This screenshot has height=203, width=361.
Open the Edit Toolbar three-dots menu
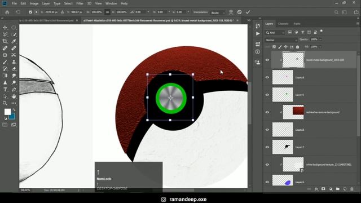click(14, 103)
